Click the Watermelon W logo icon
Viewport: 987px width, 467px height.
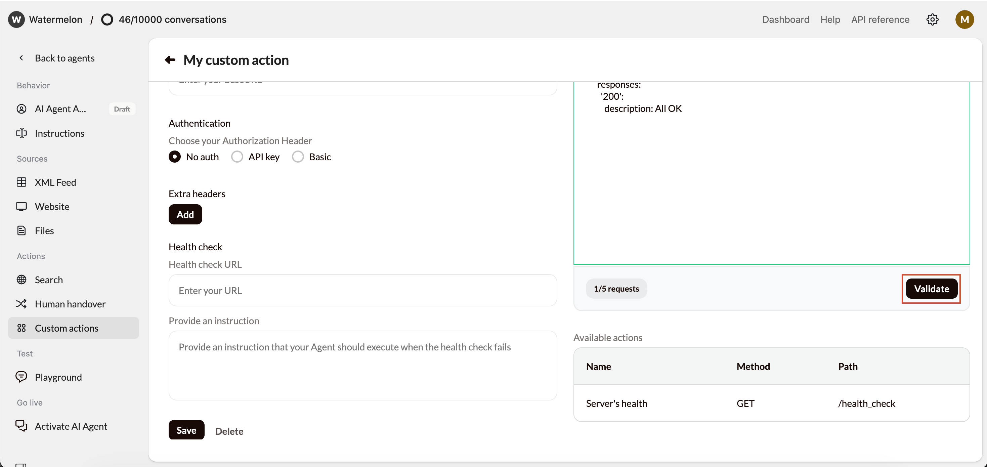16,19
